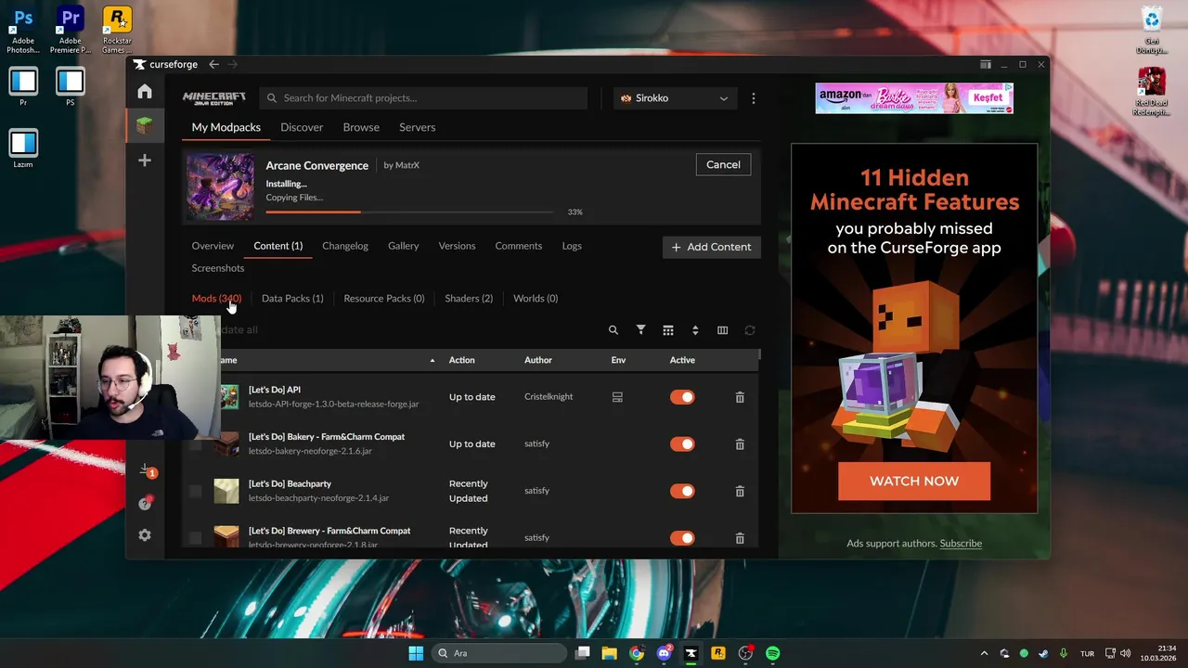
Task: Go back using the back arrow
Action: [213, 65]
